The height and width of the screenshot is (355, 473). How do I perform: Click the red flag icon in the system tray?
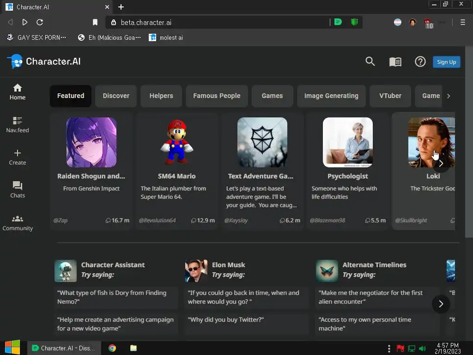[400, 349]
